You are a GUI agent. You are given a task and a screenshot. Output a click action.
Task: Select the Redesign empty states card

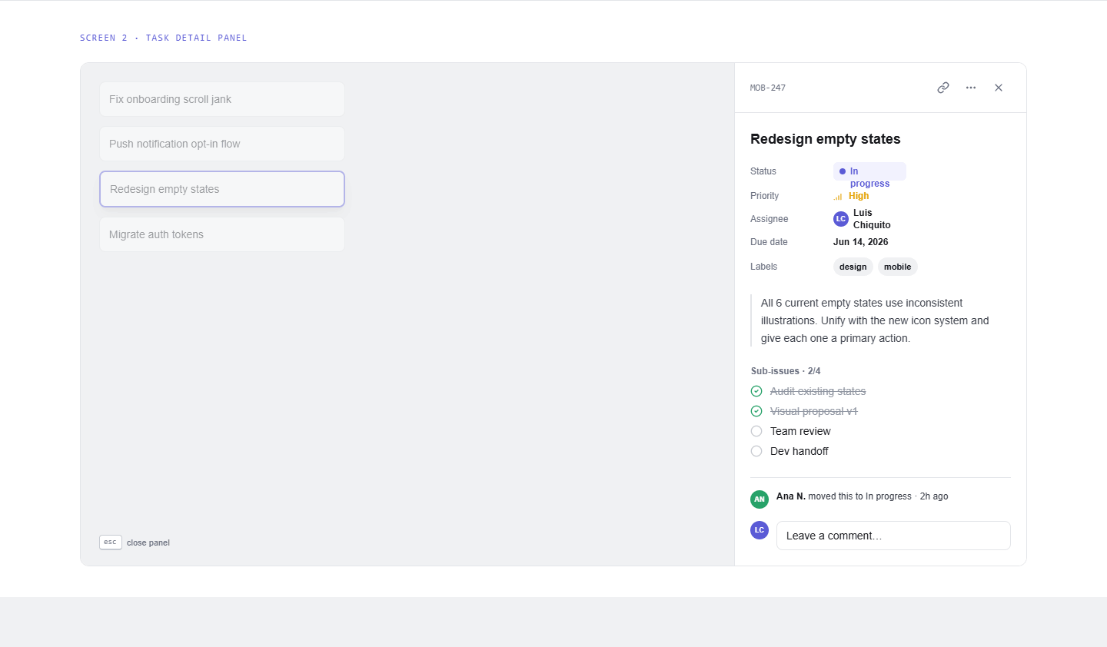222,189
